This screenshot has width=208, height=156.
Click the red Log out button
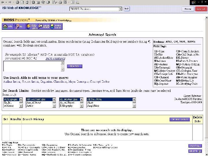(x=201, y=9)
